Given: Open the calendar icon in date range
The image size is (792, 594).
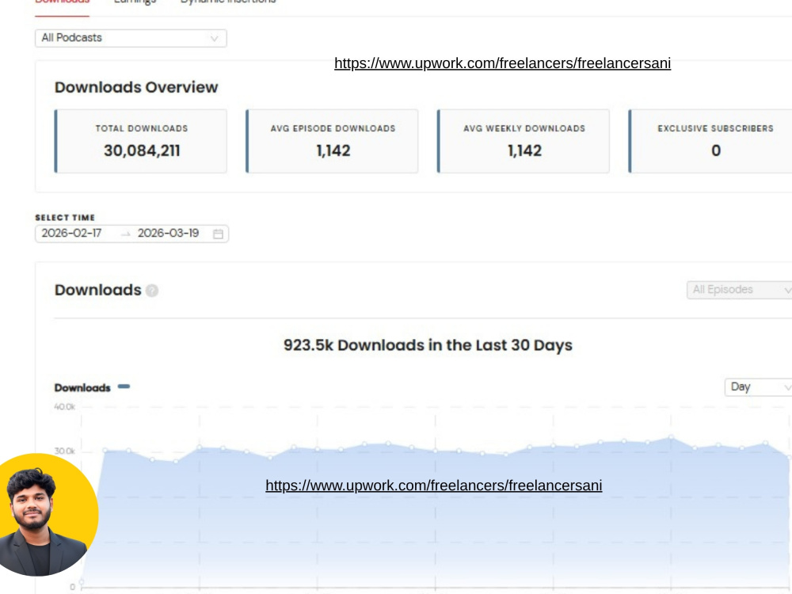Looking at the screenshot, I should [219, 234].
